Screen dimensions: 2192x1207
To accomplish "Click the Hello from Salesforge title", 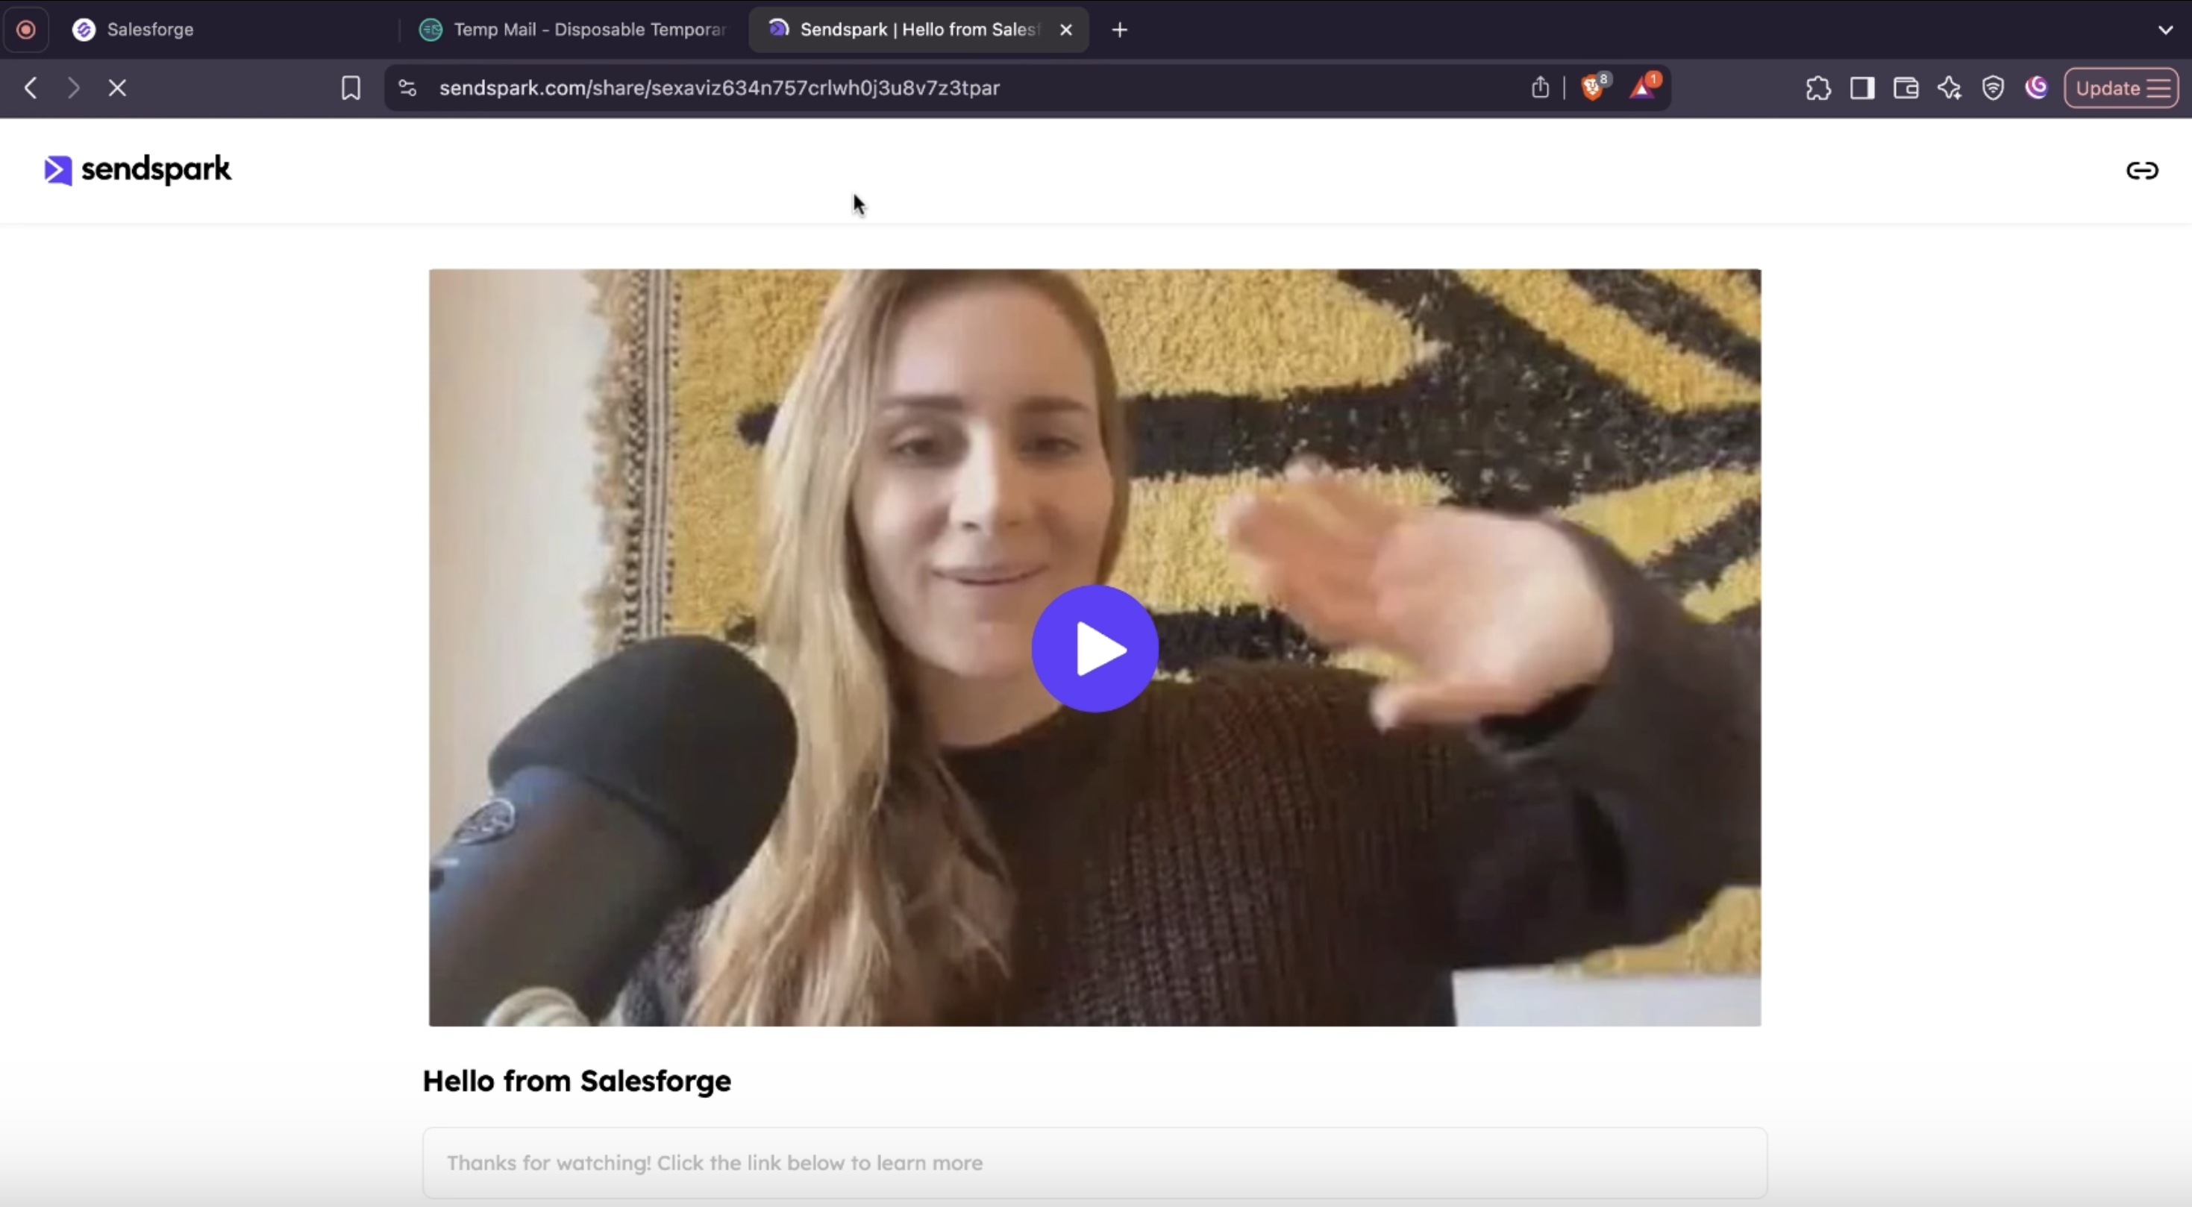I will (577, 1081).
